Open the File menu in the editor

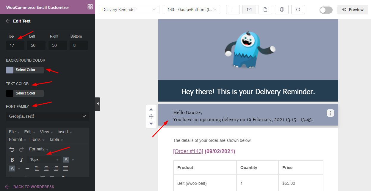(14, 132)
